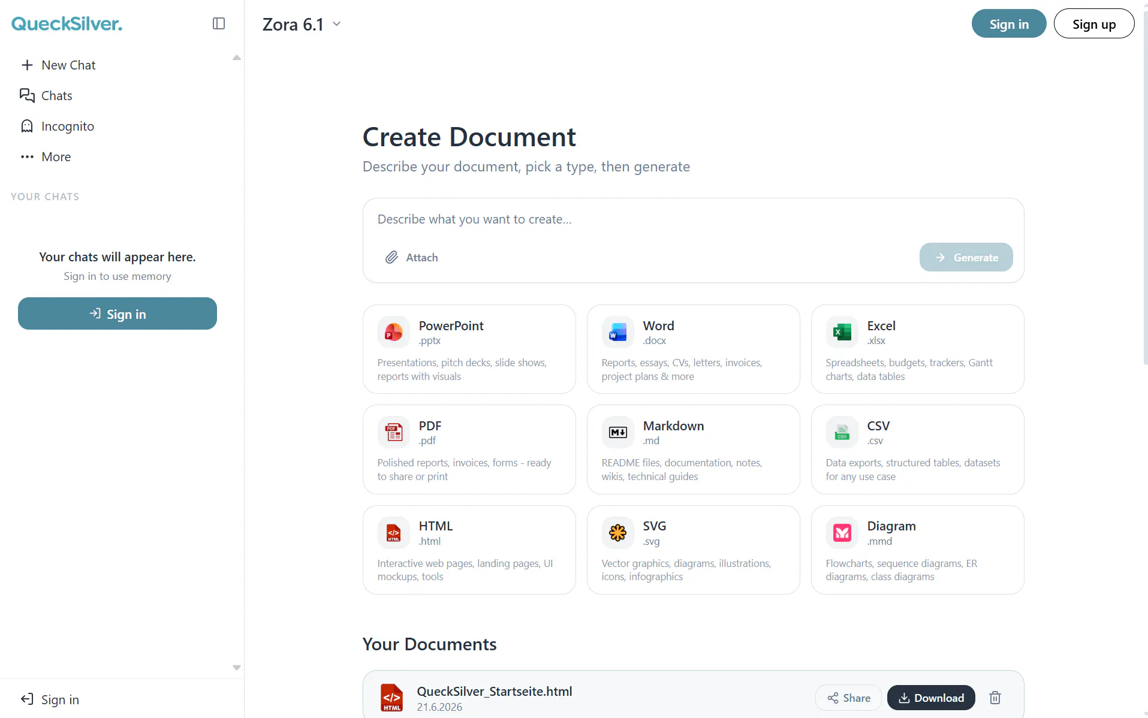Click the QueckSilver logo
1148x718 pixels.
coord(67,24)
